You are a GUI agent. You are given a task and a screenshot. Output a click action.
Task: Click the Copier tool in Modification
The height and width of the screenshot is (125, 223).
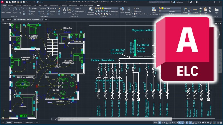pos(32,11)
